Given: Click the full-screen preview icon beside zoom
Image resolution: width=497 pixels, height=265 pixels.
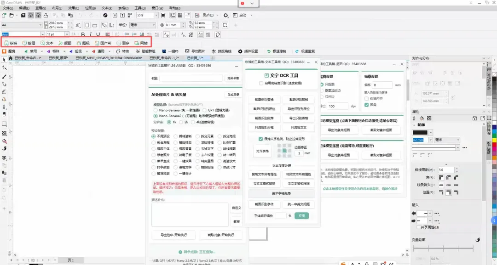Looking at the screenshot, I should [163, 15].
